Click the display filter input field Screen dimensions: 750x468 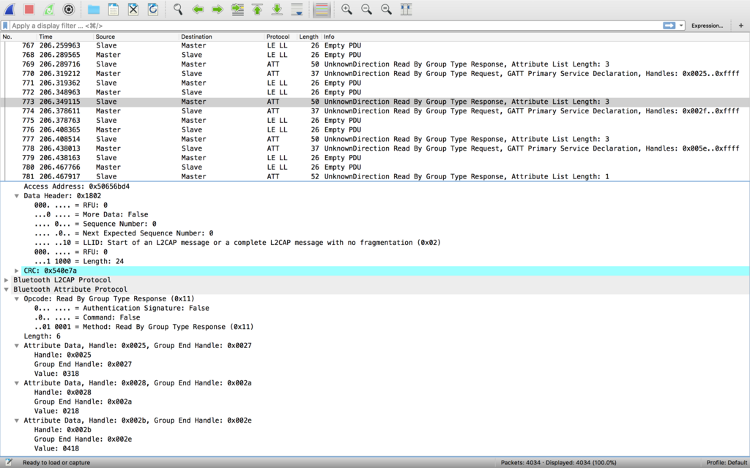pyautogui.click(x=335, y=26)
